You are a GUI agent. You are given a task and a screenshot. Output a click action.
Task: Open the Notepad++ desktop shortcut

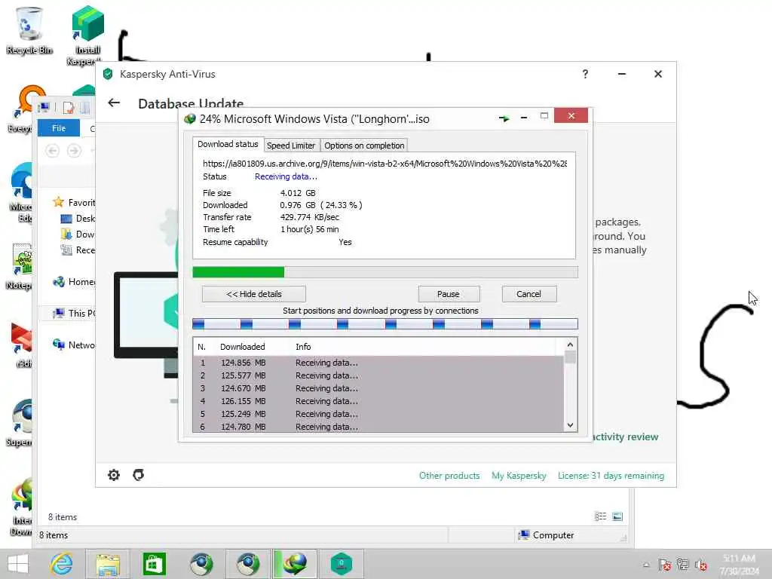[20, 267]
